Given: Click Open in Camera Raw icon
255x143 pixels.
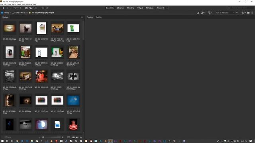Looking at the screenshot, I should tap(36, 8).
